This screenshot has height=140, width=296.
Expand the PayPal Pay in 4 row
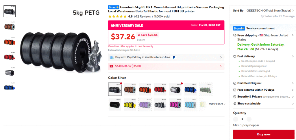point(221,57)
